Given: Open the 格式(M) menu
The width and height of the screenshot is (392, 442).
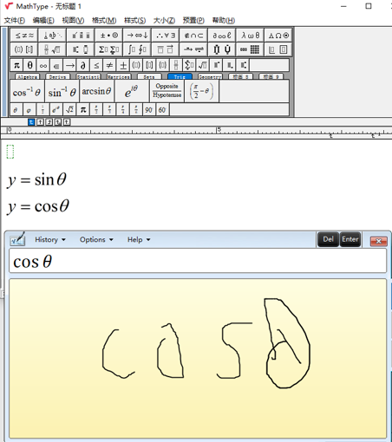Looking at the screenshot, I should tap(104, 21).
